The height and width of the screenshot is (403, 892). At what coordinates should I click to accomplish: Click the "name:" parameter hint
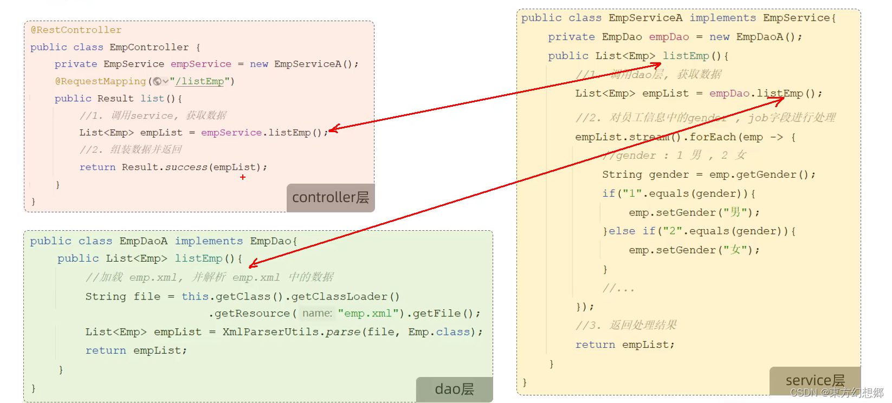pyautogui.click(x=317, y=313)
